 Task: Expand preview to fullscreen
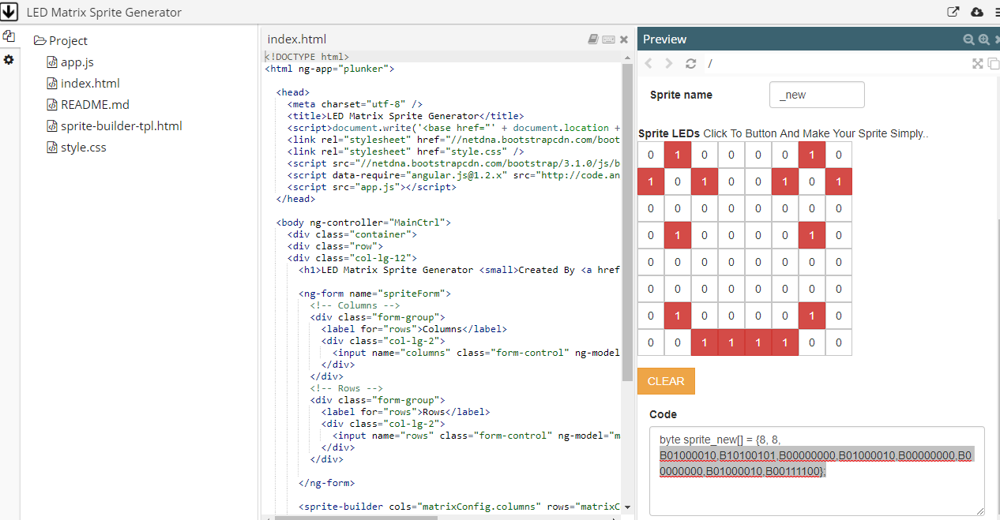978,64
